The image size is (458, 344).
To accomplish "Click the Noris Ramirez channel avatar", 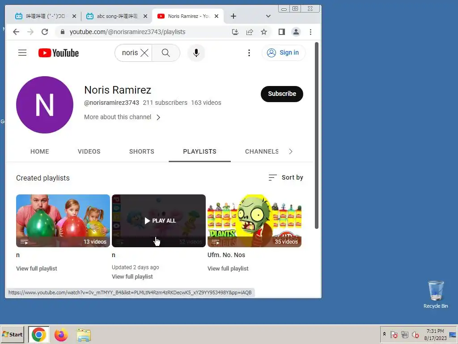I will click(45, 105).
